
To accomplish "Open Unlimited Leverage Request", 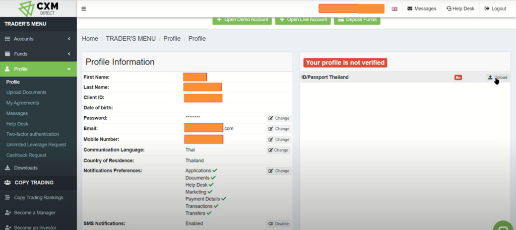I will pyautogui.click(x=36, y=144).
